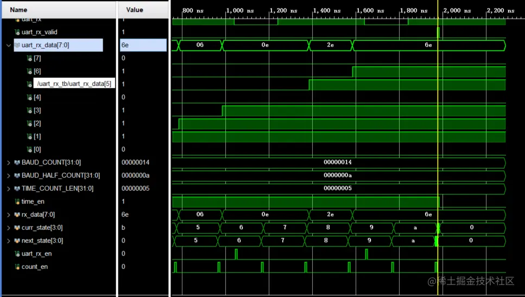The image size is (525, 297).
Task: Expand the BAUD_COUNT[31:0] signal
Action: pyautogui.click(x=9, y=162)
